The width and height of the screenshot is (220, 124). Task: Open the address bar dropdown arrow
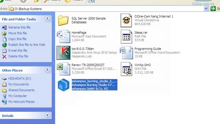pos(206,9)
